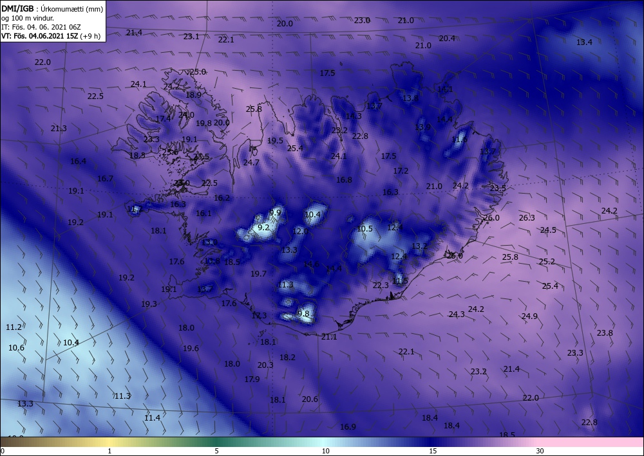Click the value 23.8 on the map
The image size is (644, 456).
(x=605, y=333)
